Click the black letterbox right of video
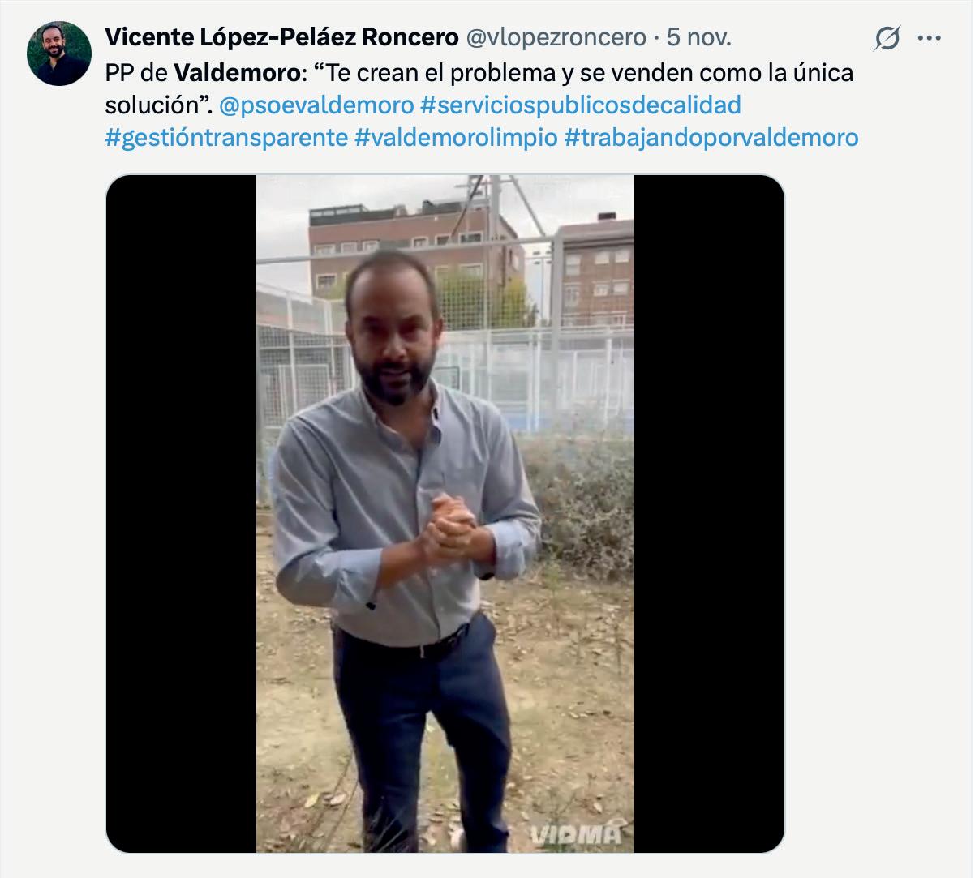Image resolution: width=975 pixels, height=878 pixels. pos(709,514)
